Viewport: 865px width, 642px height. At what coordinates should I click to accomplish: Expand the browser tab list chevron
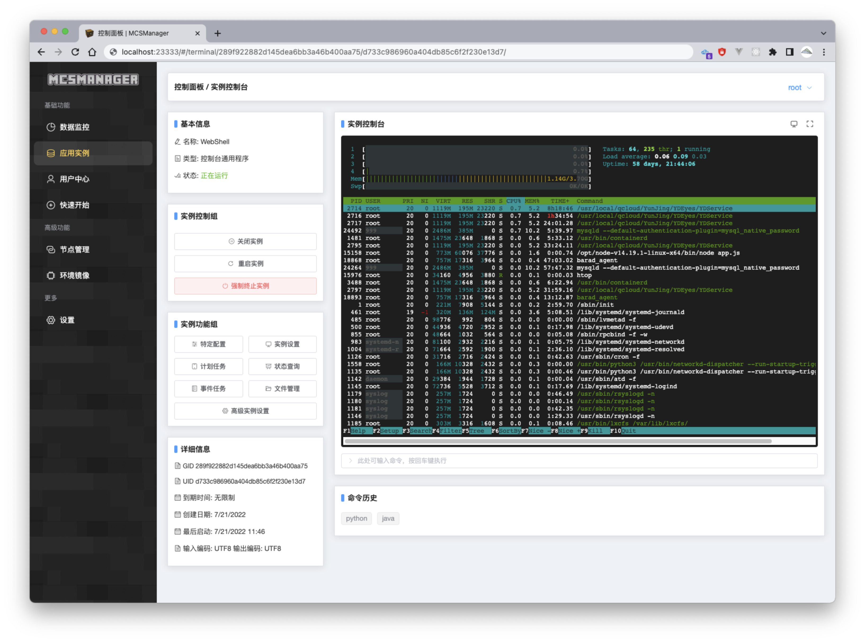coord(823,33)
